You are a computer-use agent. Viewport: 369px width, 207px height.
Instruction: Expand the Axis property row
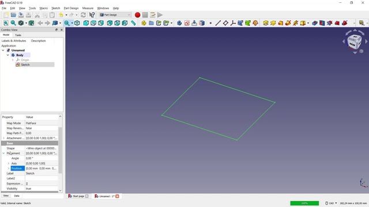coord(9,163)
